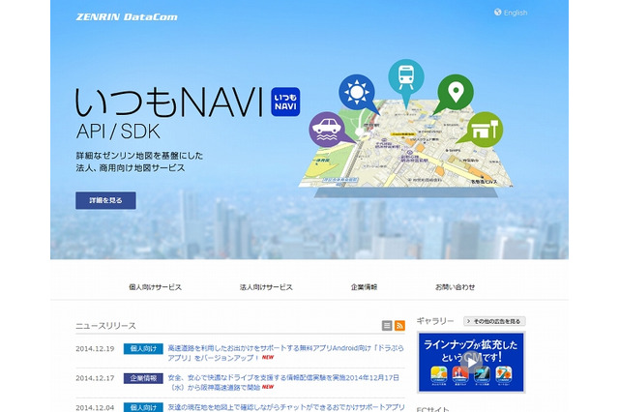Click the date 2014.12.17
The height and width of the screenshot is (412, 619).
(x=95, y=378)
